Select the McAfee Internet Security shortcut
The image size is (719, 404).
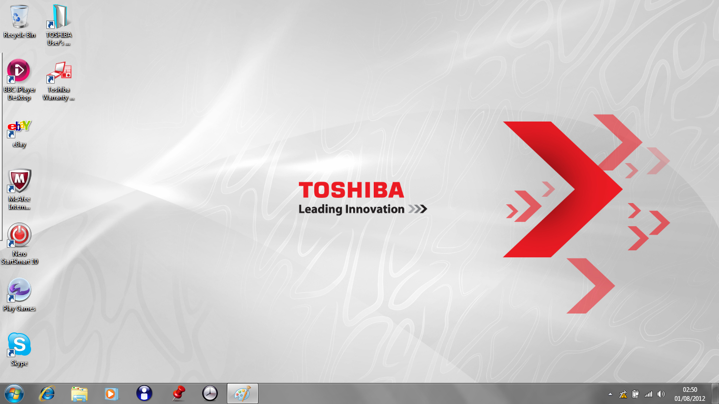[x=19, y=189]
